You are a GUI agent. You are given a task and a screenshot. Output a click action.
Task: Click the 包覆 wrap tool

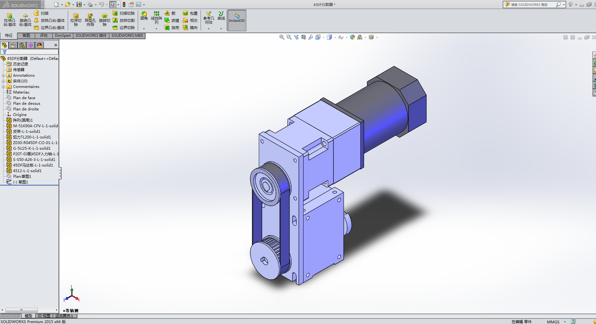pyautogui.click(x=190, y=13)
